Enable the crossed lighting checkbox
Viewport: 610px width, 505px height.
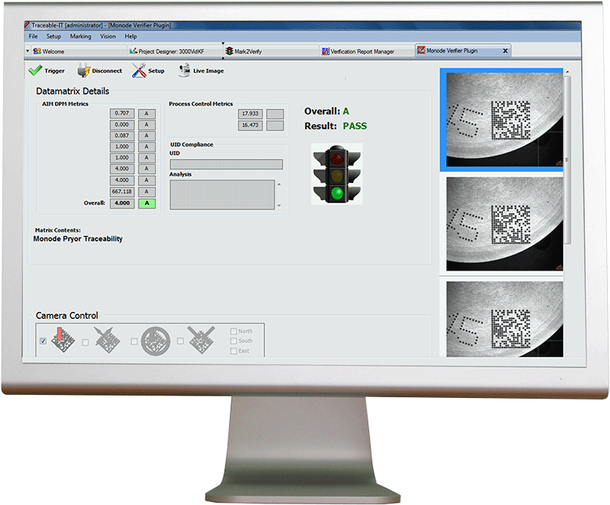[x=180, y=341]
